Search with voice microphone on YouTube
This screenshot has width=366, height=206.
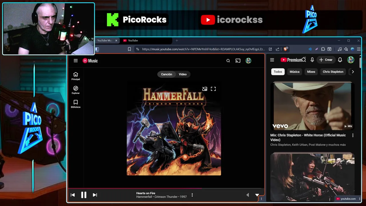312,60
